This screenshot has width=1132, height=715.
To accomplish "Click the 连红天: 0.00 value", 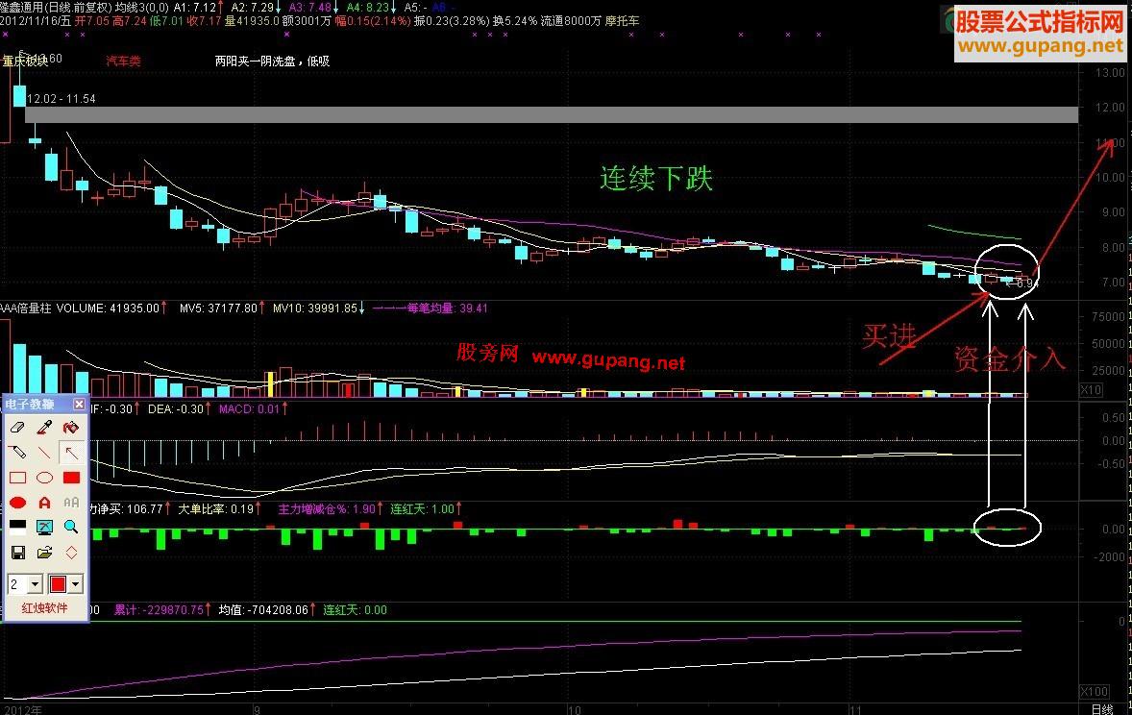I will click(355, 609).
